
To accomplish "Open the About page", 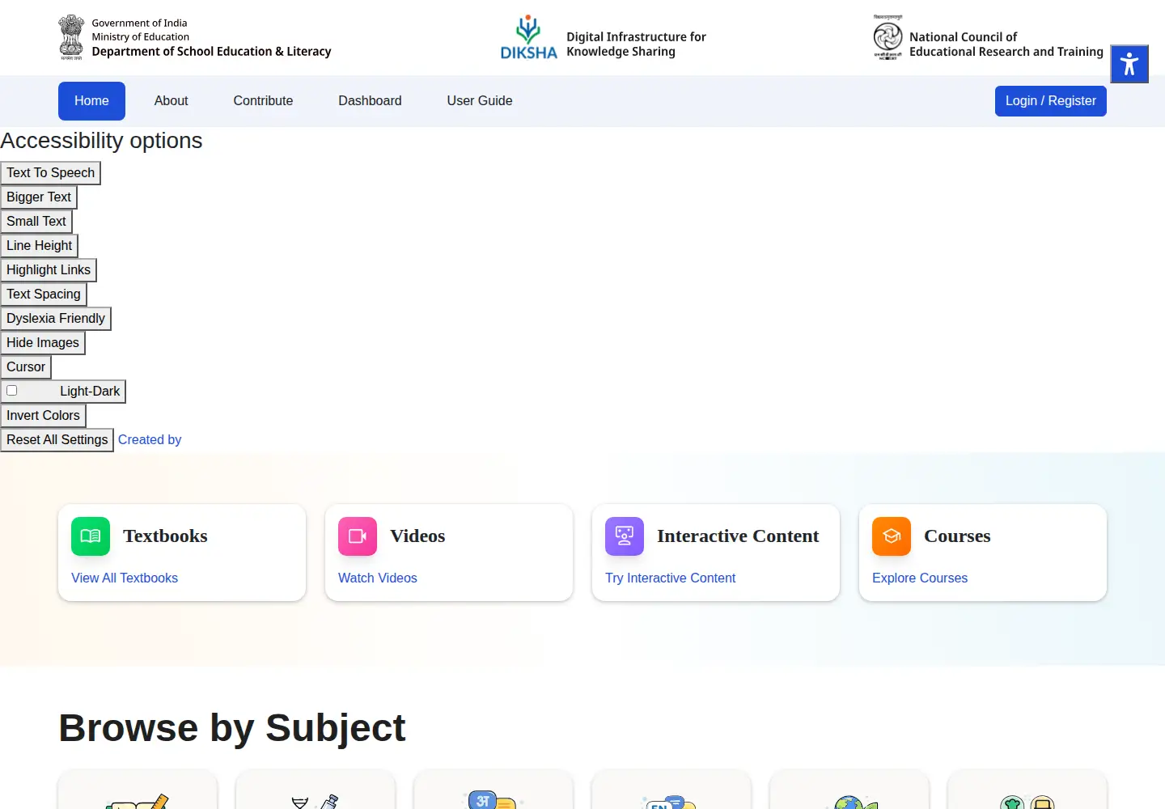I will coord(172,101).
